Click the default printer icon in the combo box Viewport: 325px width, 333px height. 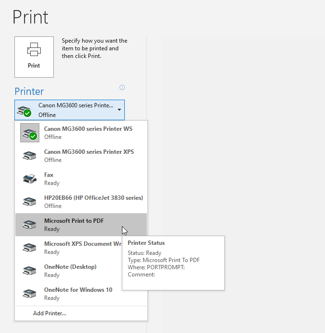pyautogui.click(x=24, y=111)
